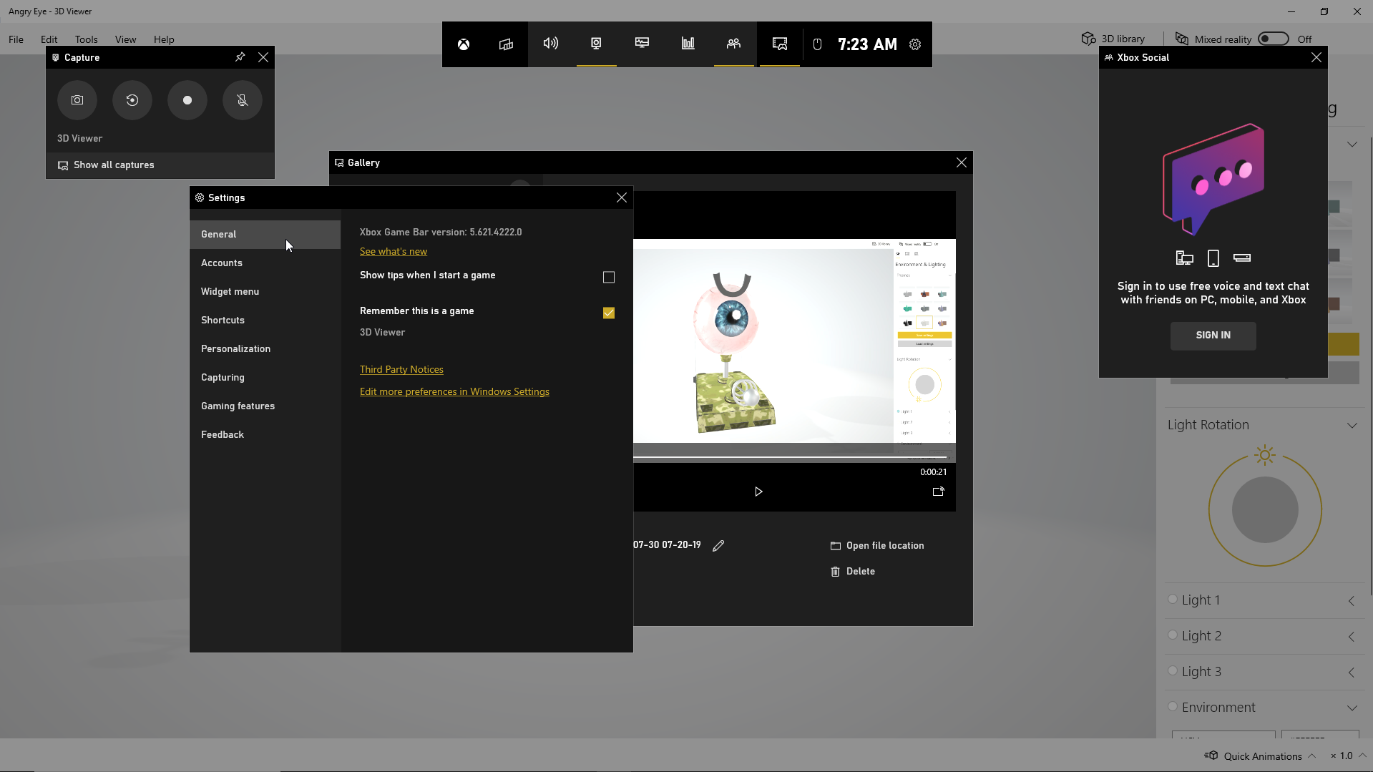Click SIGN IN in Xbox Social

[1213, 336]
